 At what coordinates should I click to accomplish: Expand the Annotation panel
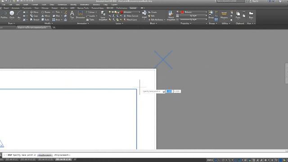coord(83,23)
